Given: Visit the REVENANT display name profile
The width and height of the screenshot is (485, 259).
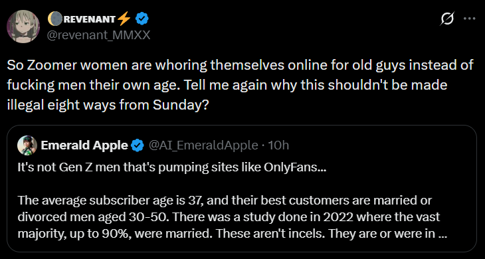Looking at the screenshot, I should click(x=90, y=19).
